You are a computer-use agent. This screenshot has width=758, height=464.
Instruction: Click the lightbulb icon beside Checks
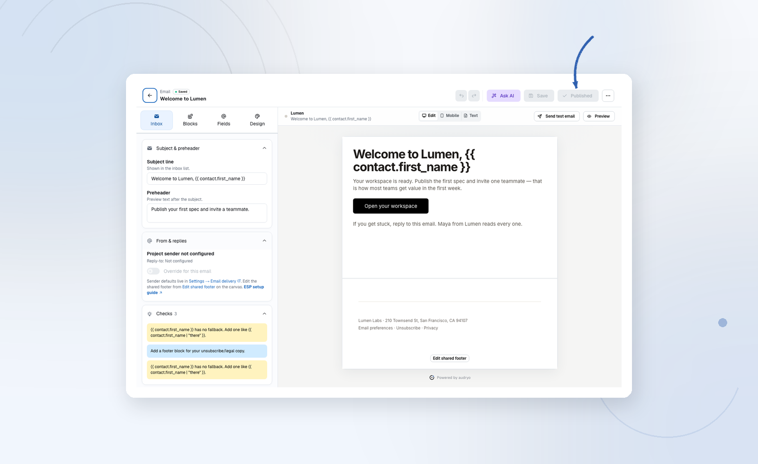150,313
